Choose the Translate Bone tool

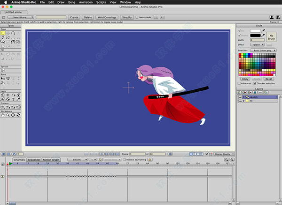click(x=8, y=79)
